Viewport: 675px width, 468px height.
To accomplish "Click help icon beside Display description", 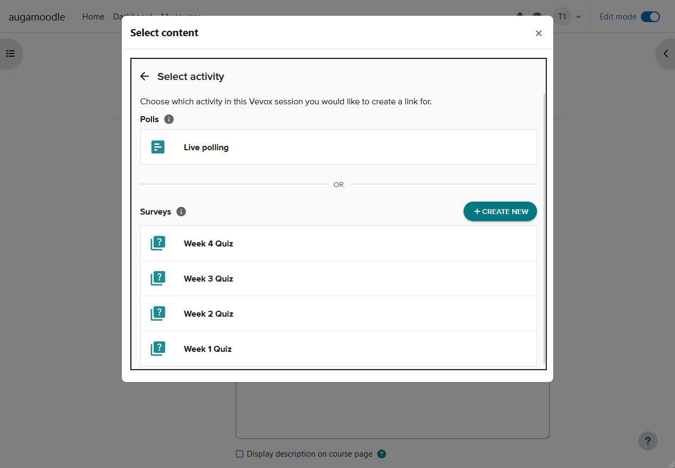I will tap(382, 454).
